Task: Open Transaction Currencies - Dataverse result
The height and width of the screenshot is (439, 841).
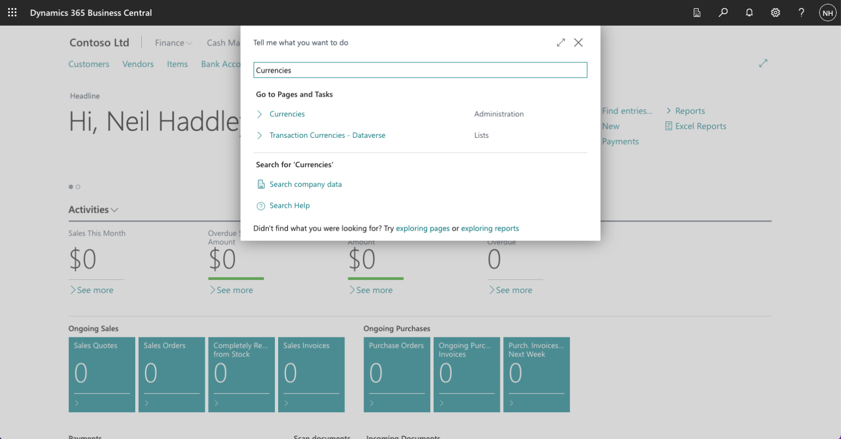Action: pyautogui.click(x=327, y=135)
